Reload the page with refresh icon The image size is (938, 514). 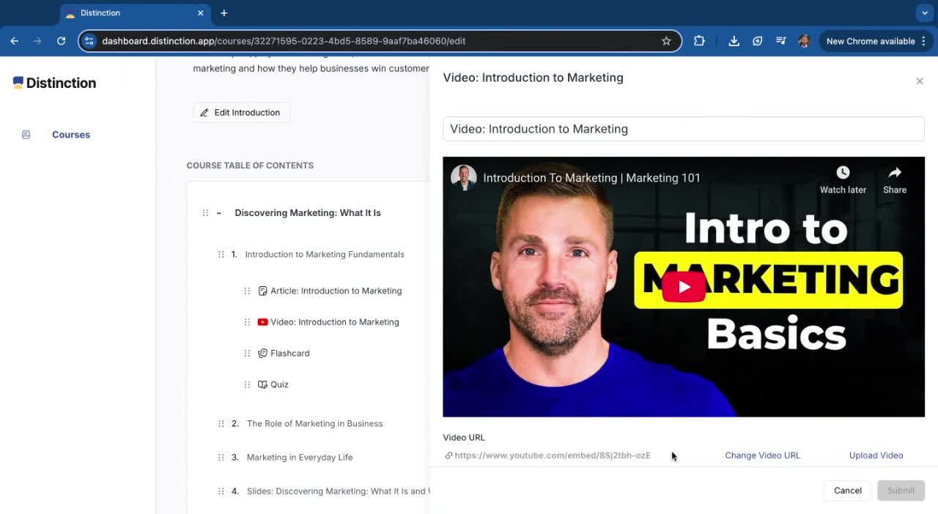tap(61, 41)
